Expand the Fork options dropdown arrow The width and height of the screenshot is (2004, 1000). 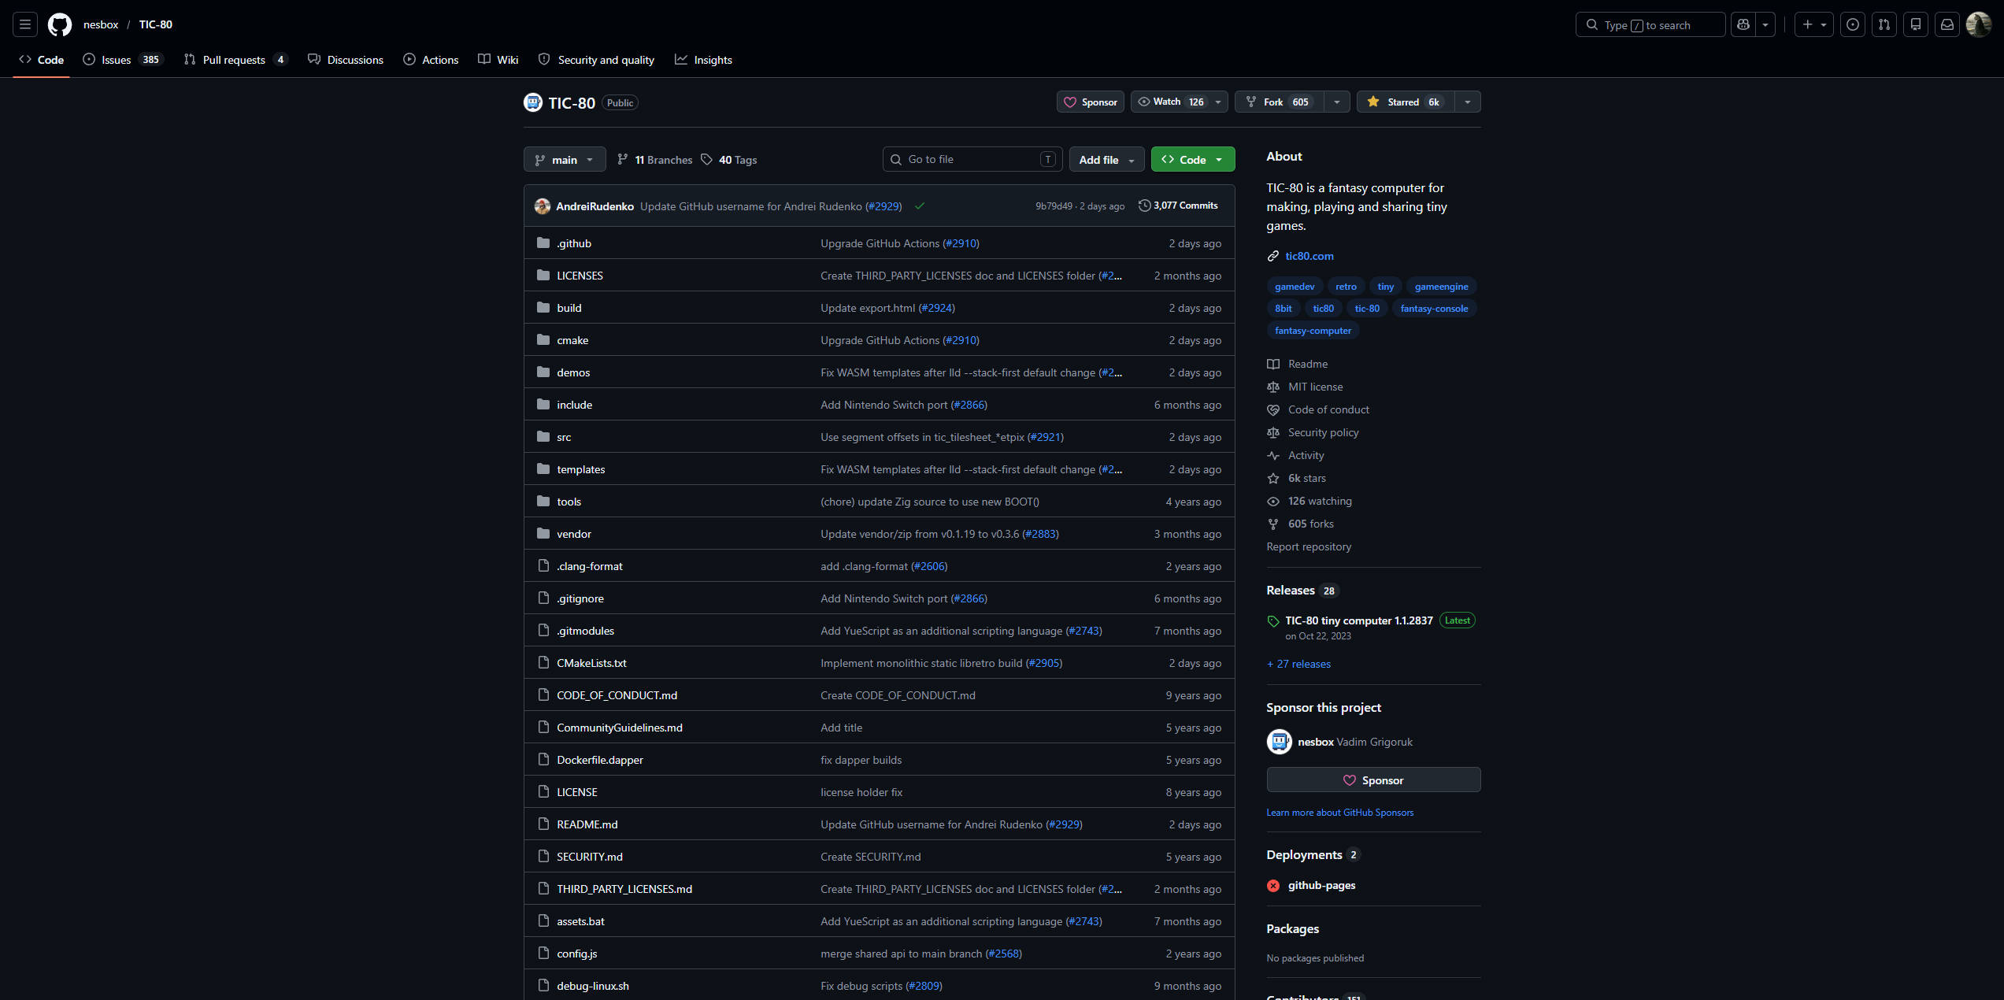pos(1337,102)
